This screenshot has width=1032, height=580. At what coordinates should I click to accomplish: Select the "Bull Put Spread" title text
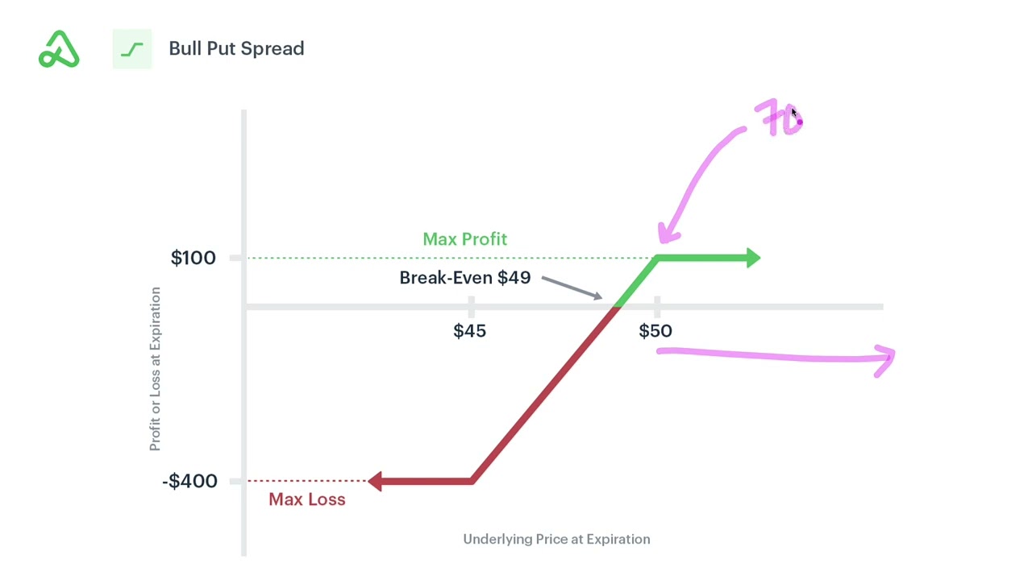tap(236, 48)
